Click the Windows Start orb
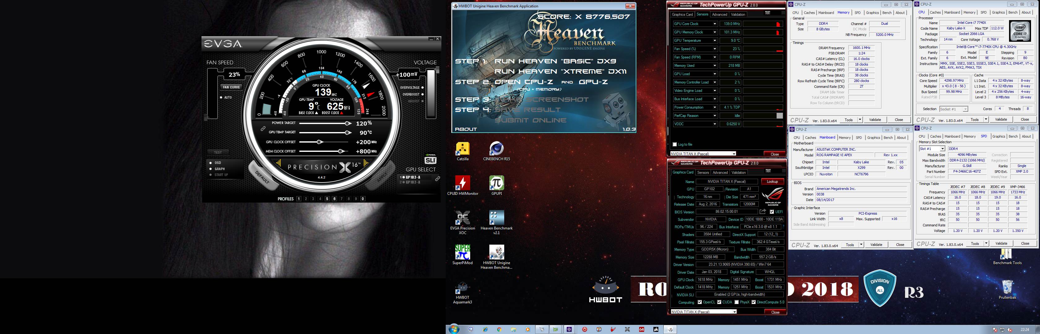Viewport: 1040px width, 334px height. click(x=454, y=329)
